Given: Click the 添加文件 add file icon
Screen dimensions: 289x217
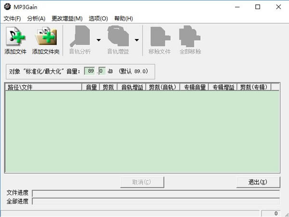Looking at the screenshot, I should [x=15, y=36].
